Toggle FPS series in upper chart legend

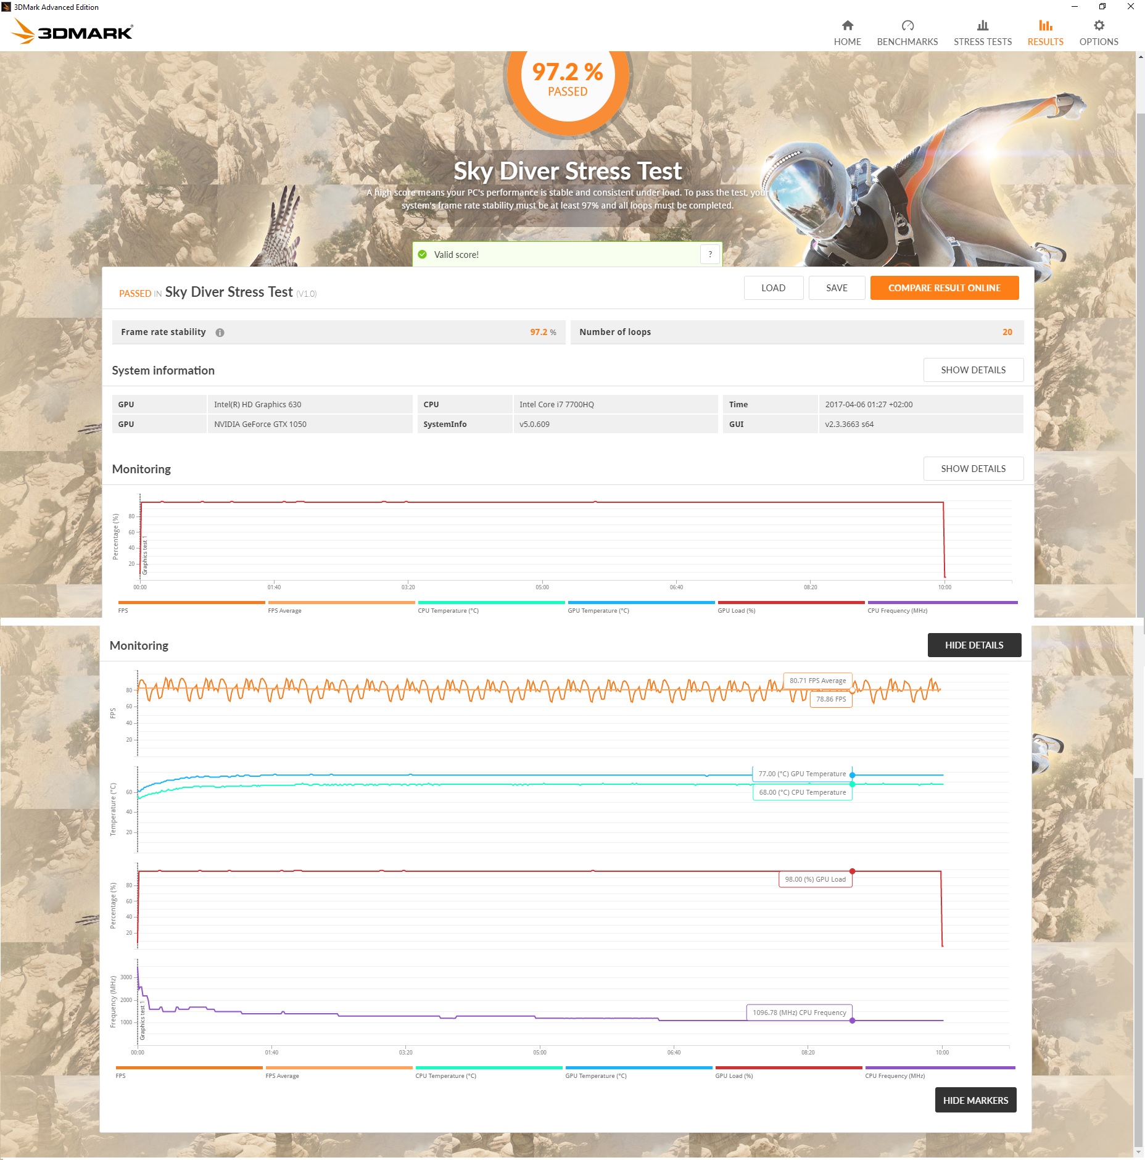pos(191,607)
